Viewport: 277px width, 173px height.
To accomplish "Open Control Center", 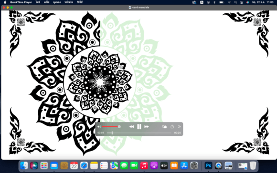I will [x=242, y=2].
